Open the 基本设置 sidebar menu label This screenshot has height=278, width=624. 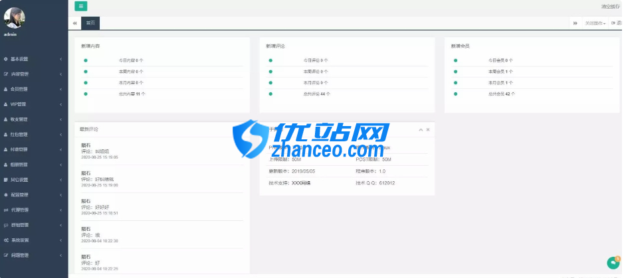pos(19,59)
